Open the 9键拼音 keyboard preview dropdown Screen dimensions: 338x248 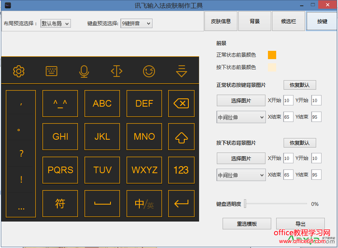(136, 24)
